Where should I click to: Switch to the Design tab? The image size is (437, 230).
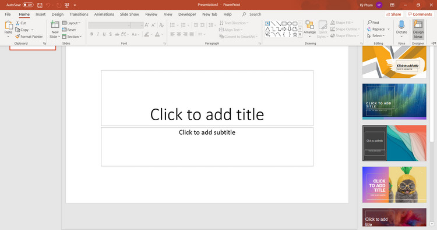(58, 14)
